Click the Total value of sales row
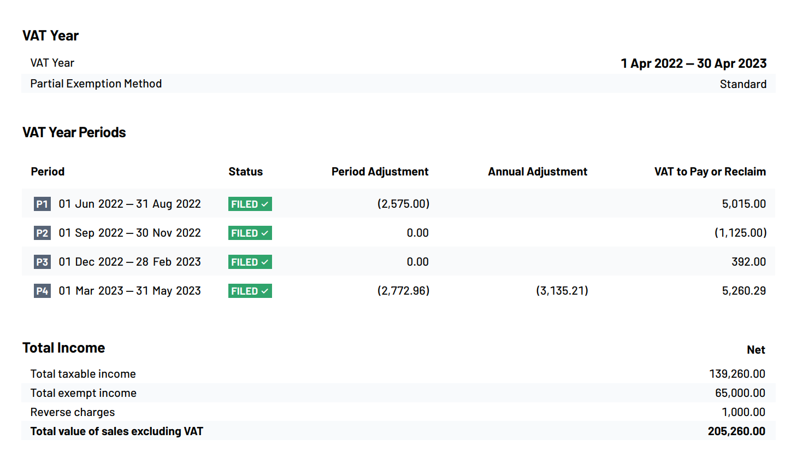Screen dimensions: 797x457 click(117, 431)
